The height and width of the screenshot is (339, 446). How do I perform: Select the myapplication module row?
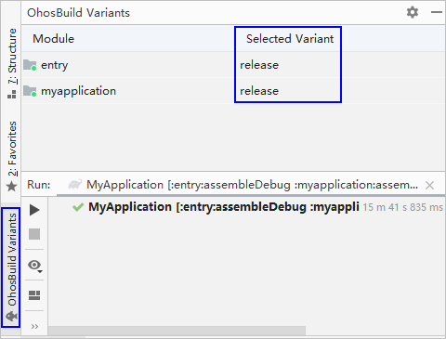coord(233,91)
